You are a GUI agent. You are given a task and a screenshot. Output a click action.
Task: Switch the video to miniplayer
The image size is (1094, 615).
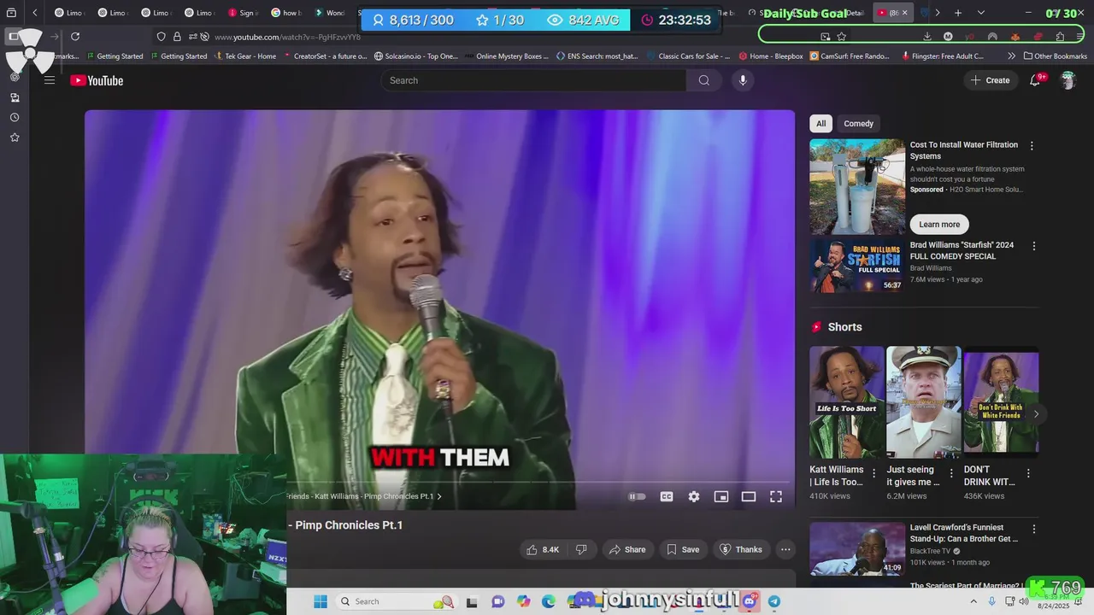[x=721, y=496]
